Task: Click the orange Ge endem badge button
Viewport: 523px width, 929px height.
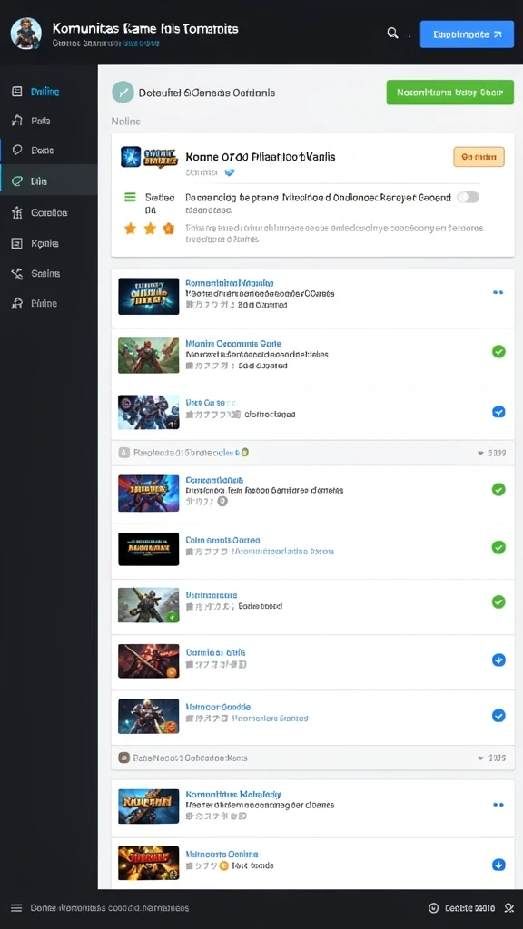Action: click(x=479, y=157)
